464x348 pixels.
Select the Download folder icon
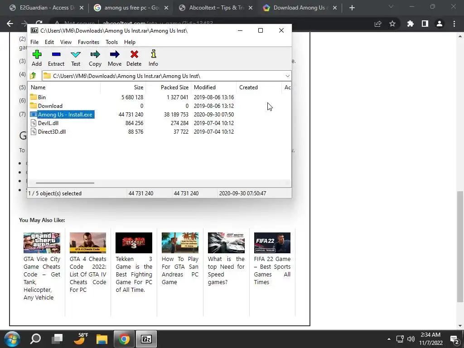coord(34,106)
